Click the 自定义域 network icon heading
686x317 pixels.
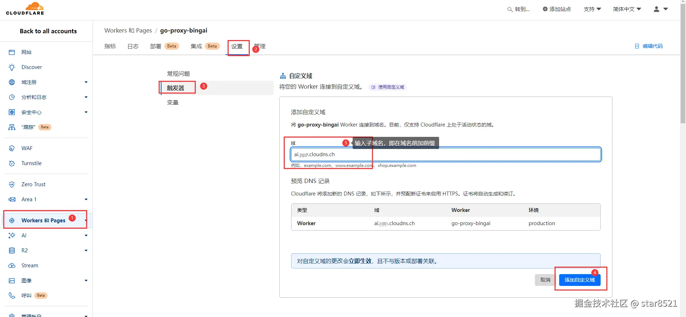[x=283, y=76]
